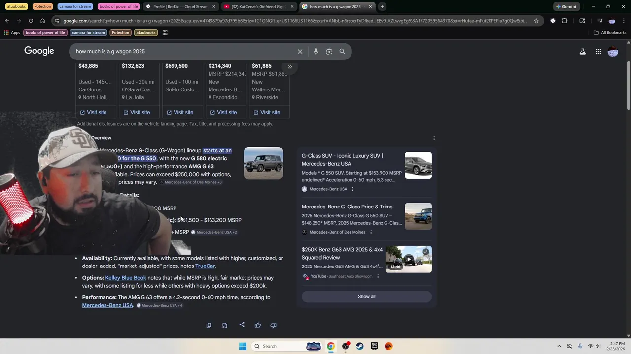Image resolution: width=631 pixels, height=354 pixels.
Task: Visit site for the $43,885 CarGurus listing
Action: pyautogui.click(x=93, y=112)
